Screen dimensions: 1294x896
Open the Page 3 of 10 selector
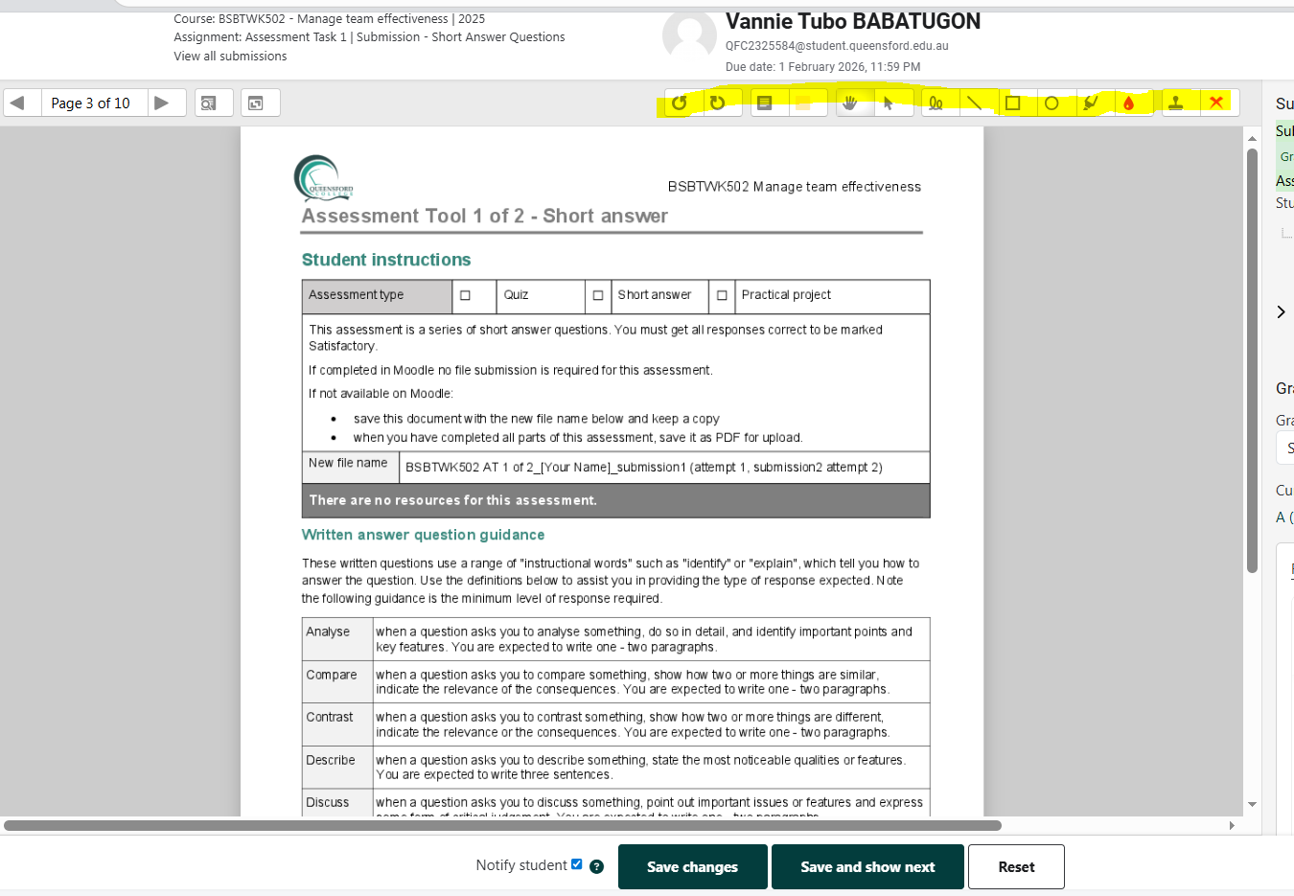click(91, 103)
